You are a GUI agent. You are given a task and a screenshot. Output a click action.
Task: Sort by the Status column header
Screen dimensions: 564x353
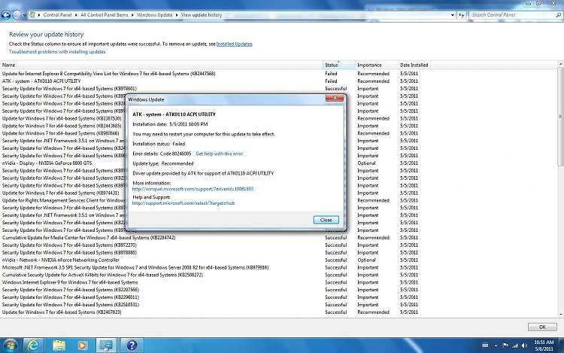coord(339,65)
